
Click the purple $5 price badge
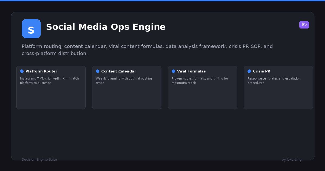point(304,25)
